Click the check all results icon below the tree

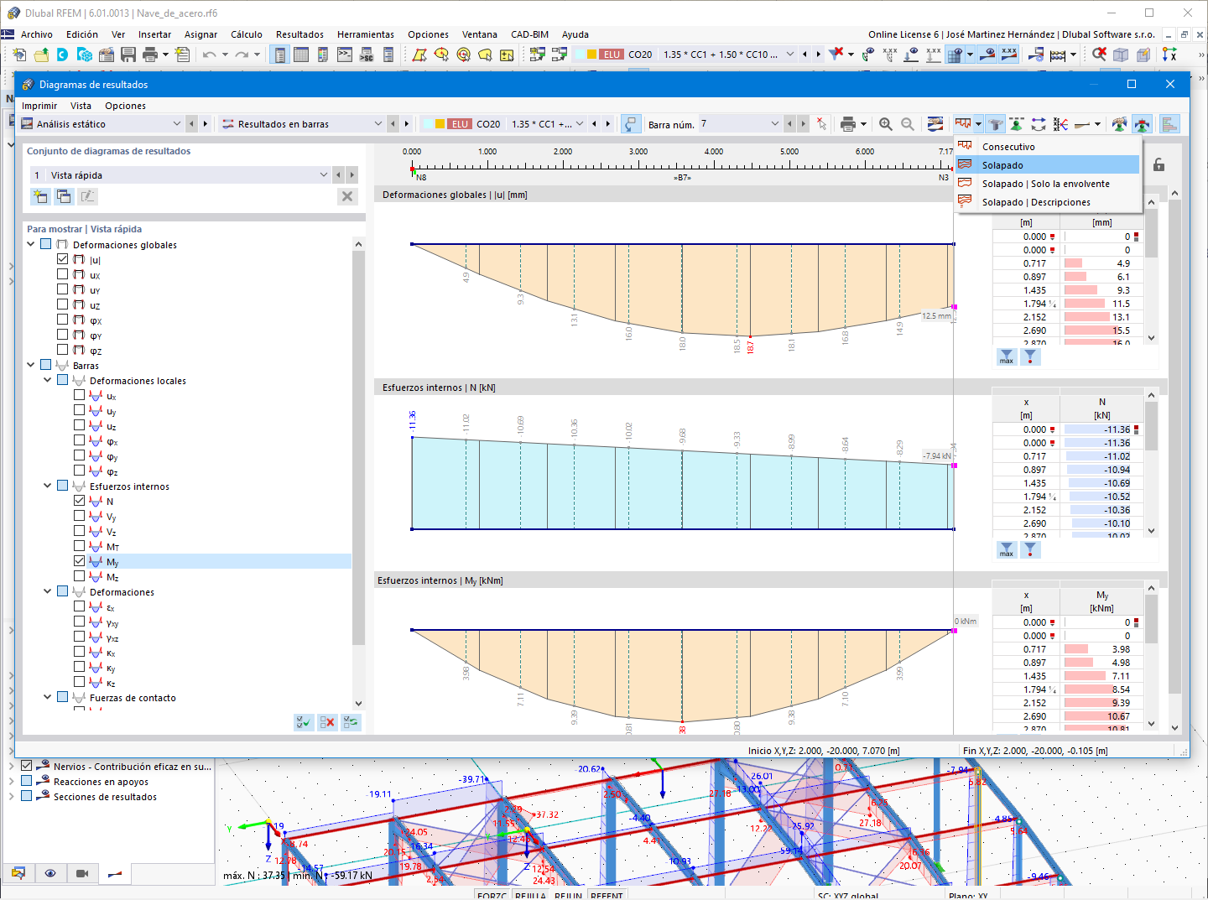(304, 722)
